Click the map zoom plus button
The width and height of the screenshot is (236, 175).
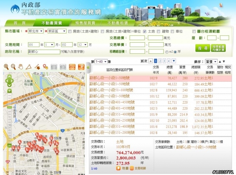[10, 91]
